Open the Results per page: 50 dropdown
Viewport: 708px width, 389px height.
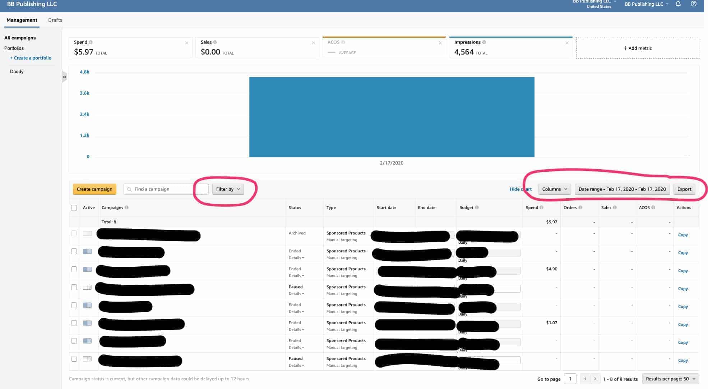[x=671, y=379]
